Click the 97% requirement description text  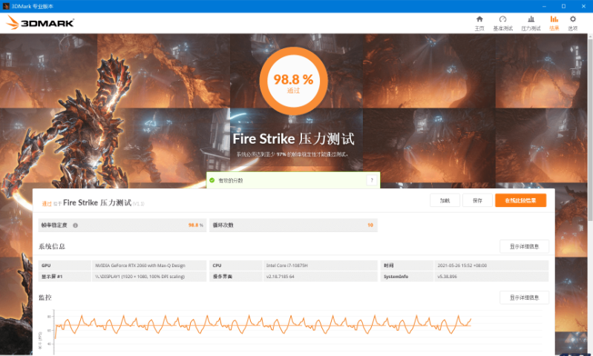coord(292,154)
